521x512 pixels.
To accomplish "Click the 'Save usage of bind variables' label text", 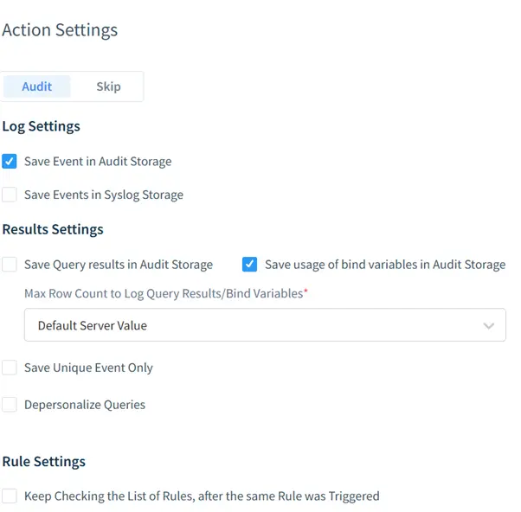I will point(385,265).
